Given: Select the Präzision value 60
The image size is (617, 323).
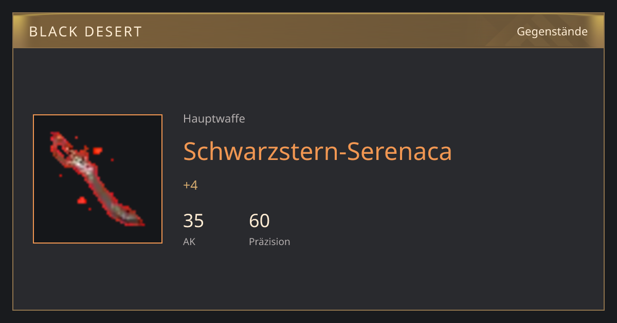Looking at the screenshot, I should coord(259,221).
